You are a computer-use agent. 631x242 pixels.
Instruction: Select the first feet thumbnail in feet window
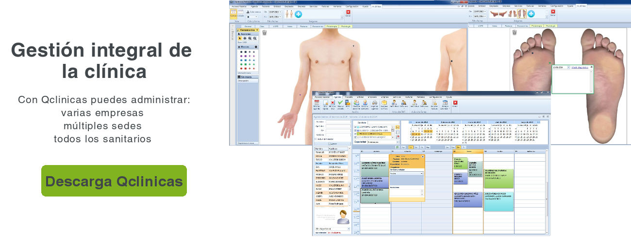494,14
